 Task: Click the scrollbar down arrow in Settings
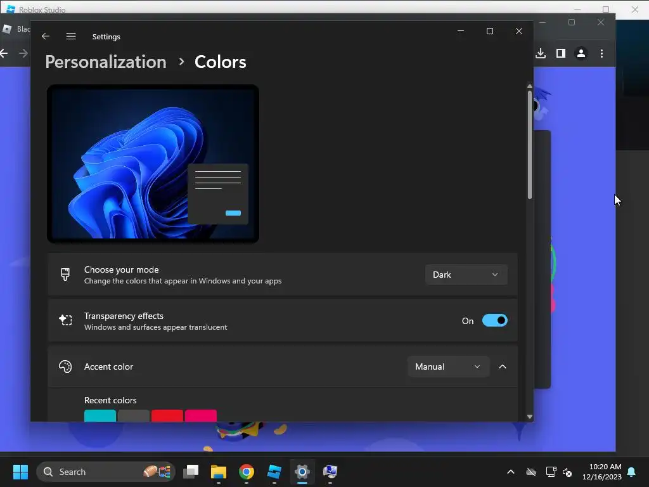[x=530, y=417]
